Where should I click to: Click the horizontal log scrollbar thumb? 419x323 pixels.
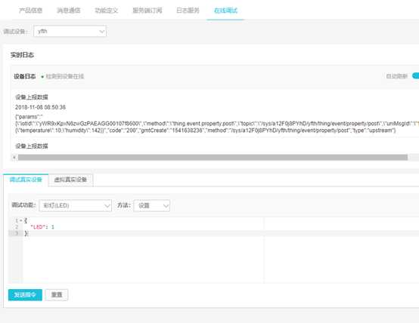pos(213,158)
